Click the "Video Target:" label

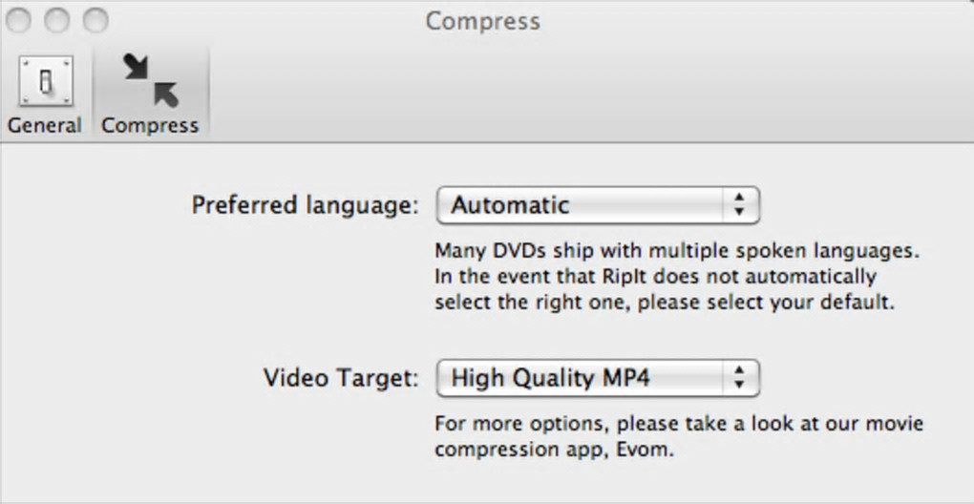341,378
